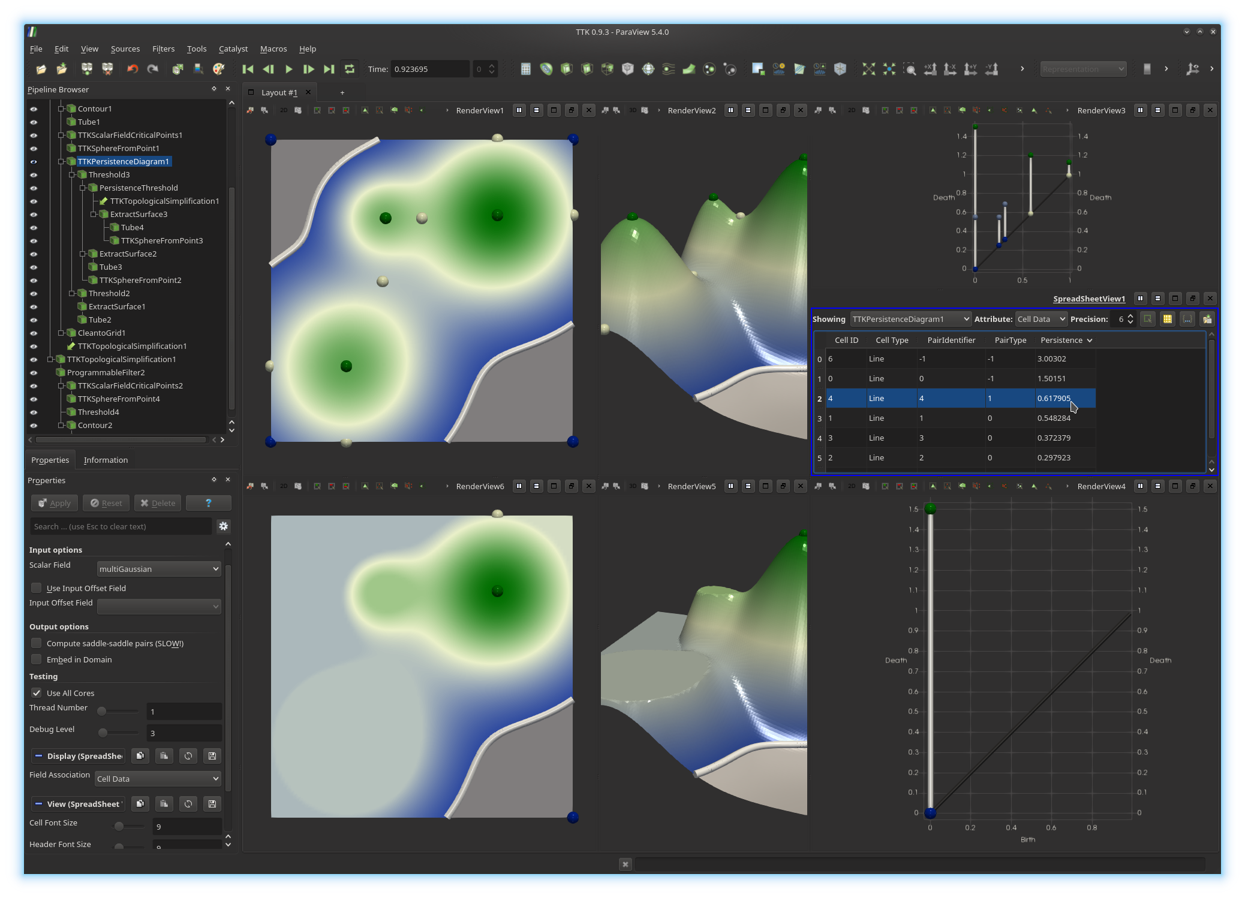Uncheck Use All Cores
Screen dimensions: 1245x898
(37, 693)
